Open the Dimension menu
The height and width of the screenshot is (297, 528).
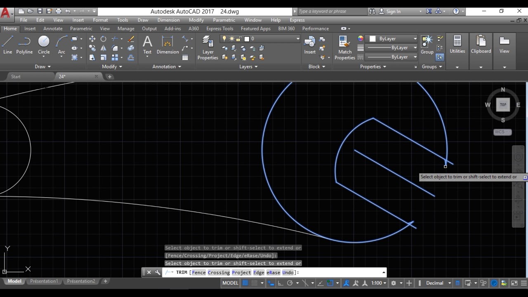168,20
